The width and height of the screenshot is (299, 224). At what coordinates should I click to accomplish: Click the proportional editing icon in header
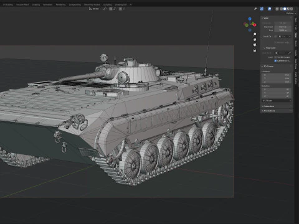[120, 9]
